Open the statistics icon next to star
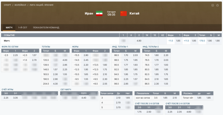Image resolution: width=223 pixels, height=115 pixels. point(213,5)
